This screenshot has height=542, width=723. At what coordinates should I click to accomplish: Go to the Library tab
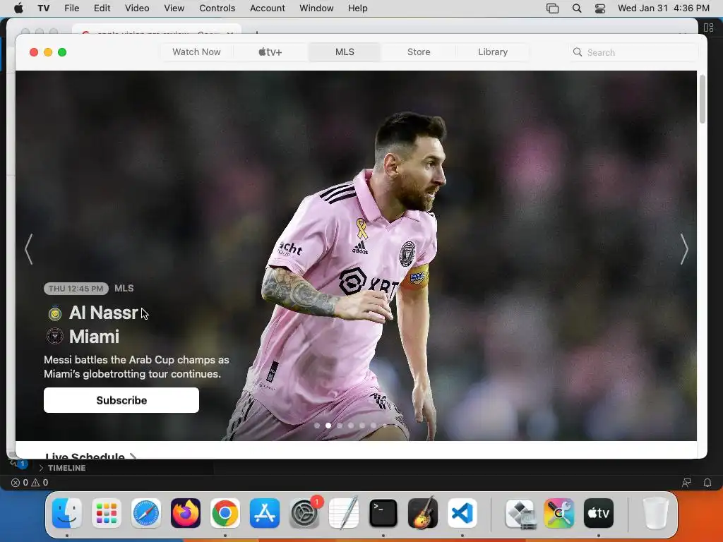tap(492, 52)
